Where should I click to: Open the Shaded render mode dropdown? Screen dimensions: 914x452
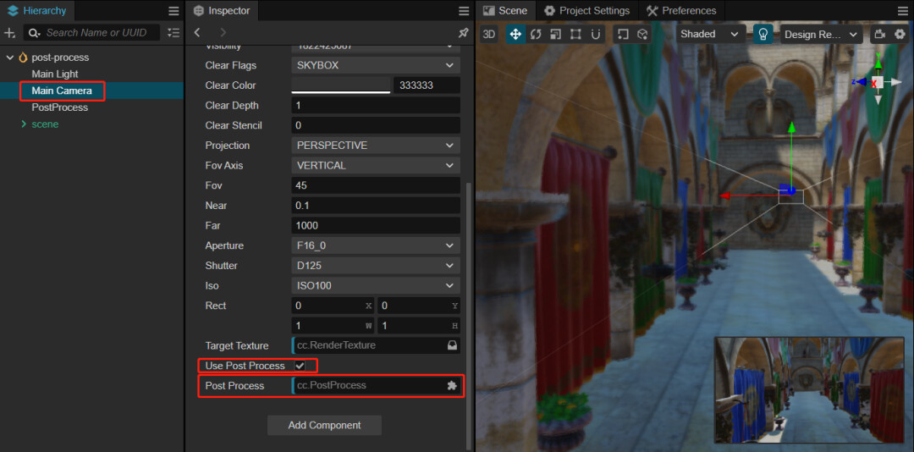710,34
